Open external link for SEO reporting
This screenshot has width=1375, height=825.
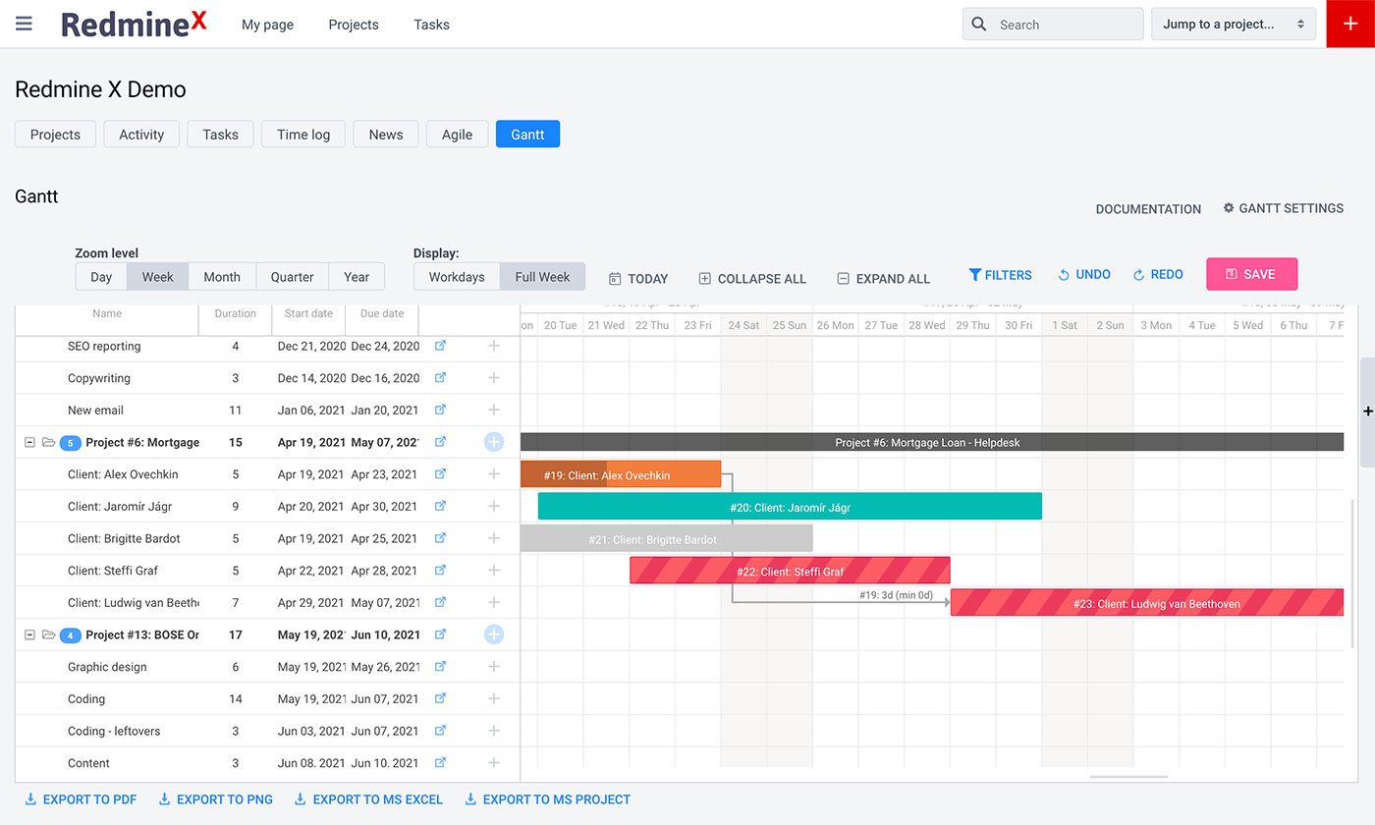tap(440, 346)
